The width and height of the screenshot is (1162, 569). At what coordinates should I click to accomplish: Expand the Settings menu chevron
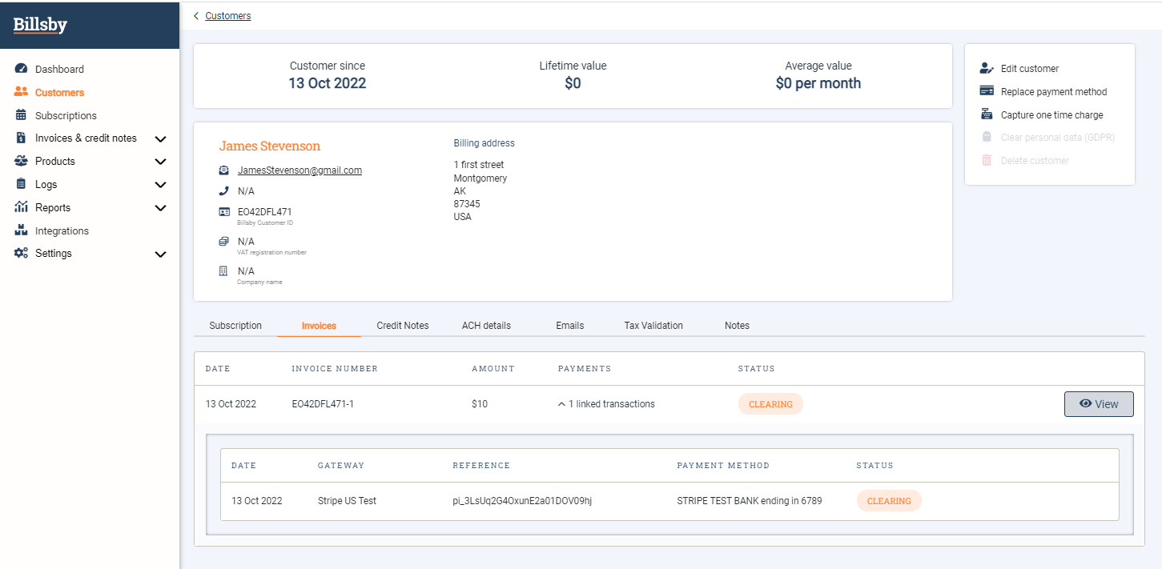click(x=160, y=254)
